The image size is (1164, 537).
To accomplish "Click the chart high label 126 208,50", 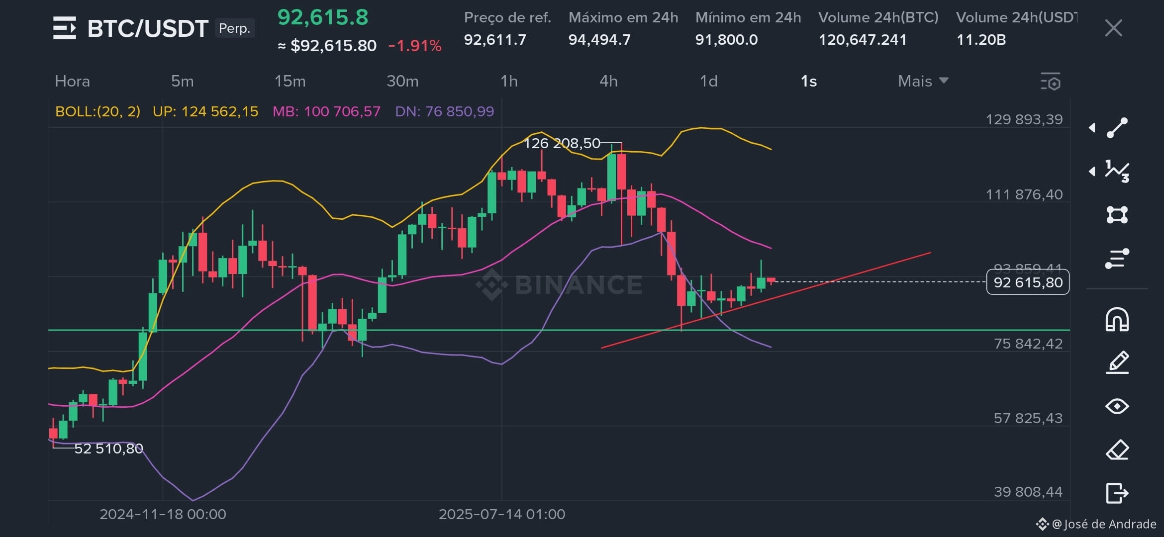I will 562,143.
